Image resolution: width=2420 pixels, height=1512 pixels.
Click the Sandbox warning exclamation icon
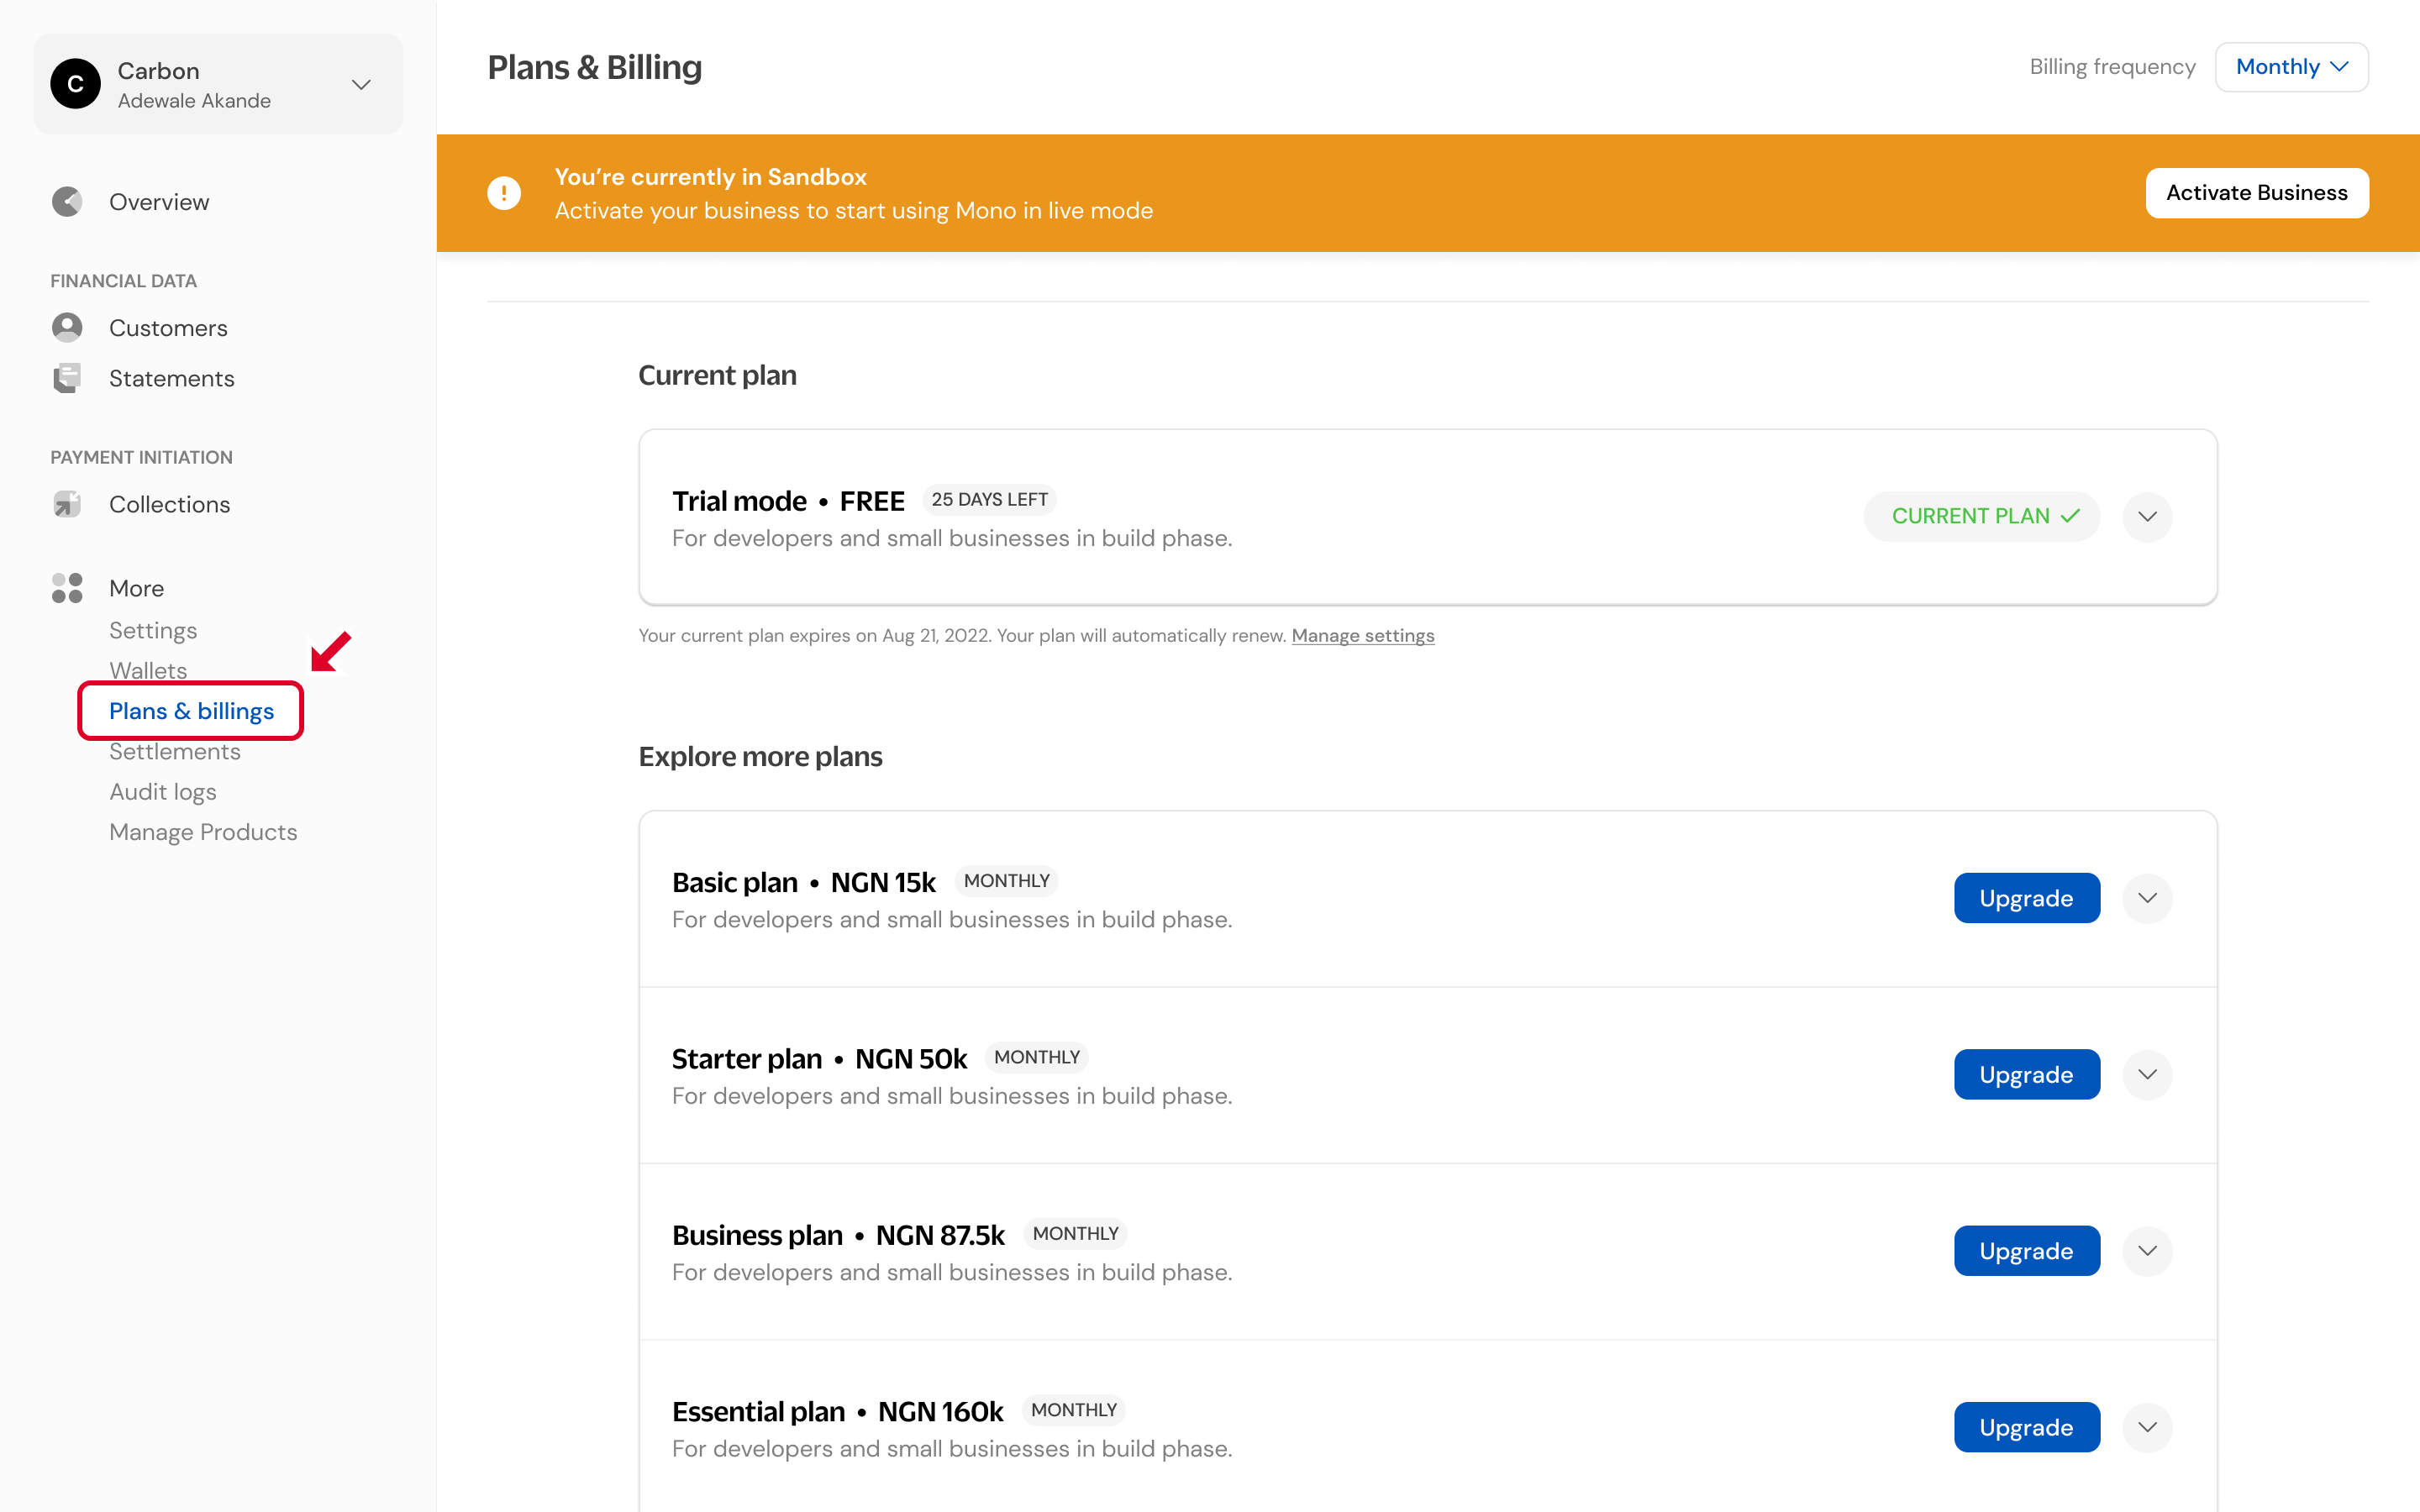coord(504,193)
